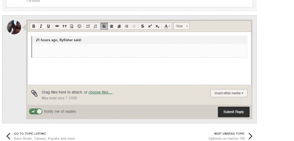Screen dimensions: 294x141
Task: Click the left chevron arrow for topic listing
Action: (9, 136)
